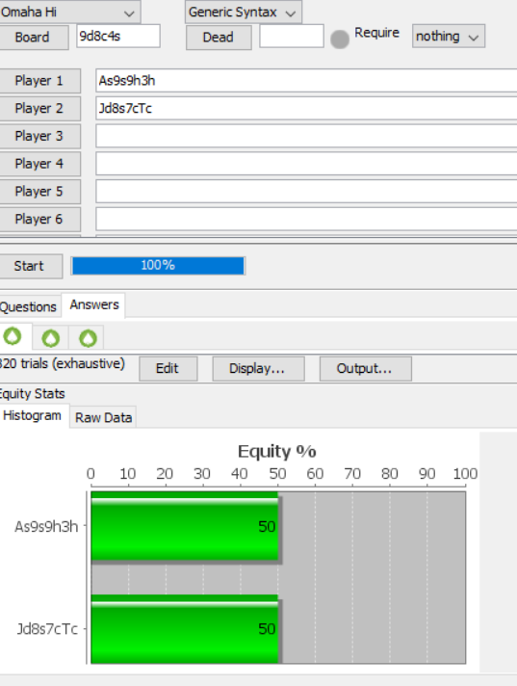Click the Edit button
The width and height of the screenshot is (517, 686).
(x=168, y=368)
